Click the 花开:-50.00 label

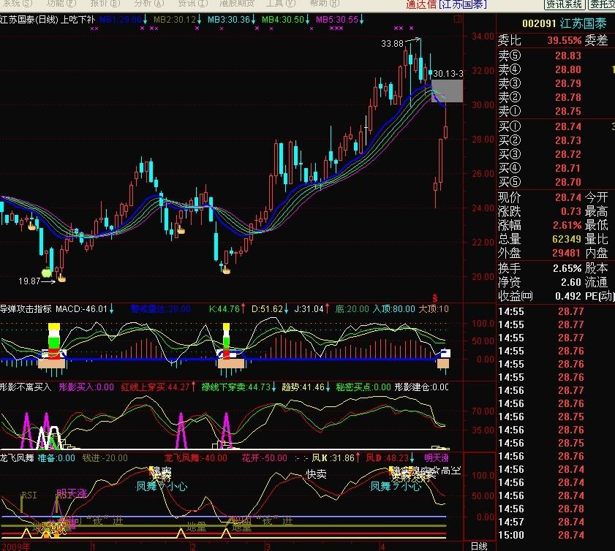[x=264, y=457]
